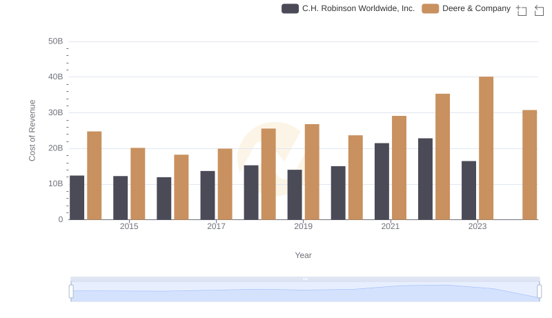Click the top move bar of zoom slider

pyautogui.click(x=305, y=279)
